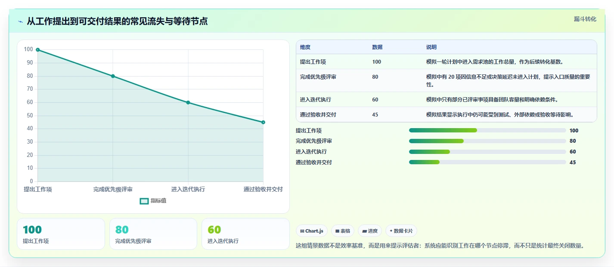Click the description starting 模拟结果显示执行中
This screenshot has height=267, width=614.
coord(499,115)
